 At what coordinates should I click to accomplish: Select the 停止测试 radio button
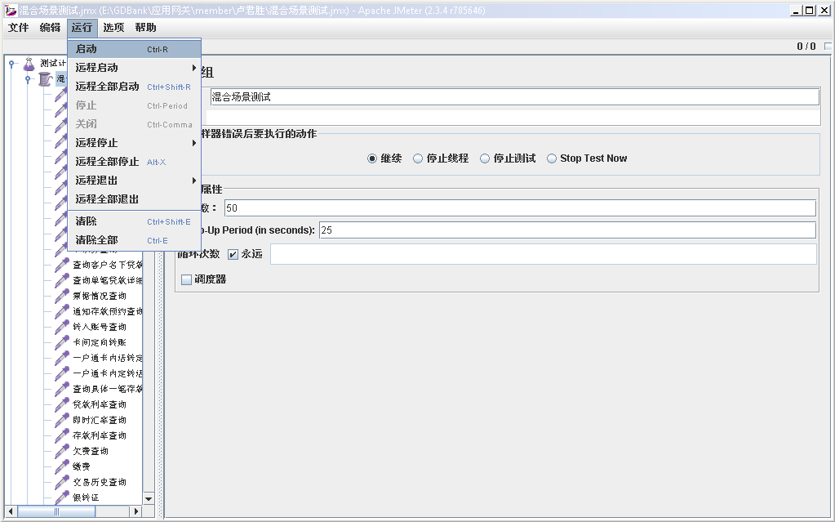[x=485, y=158]
